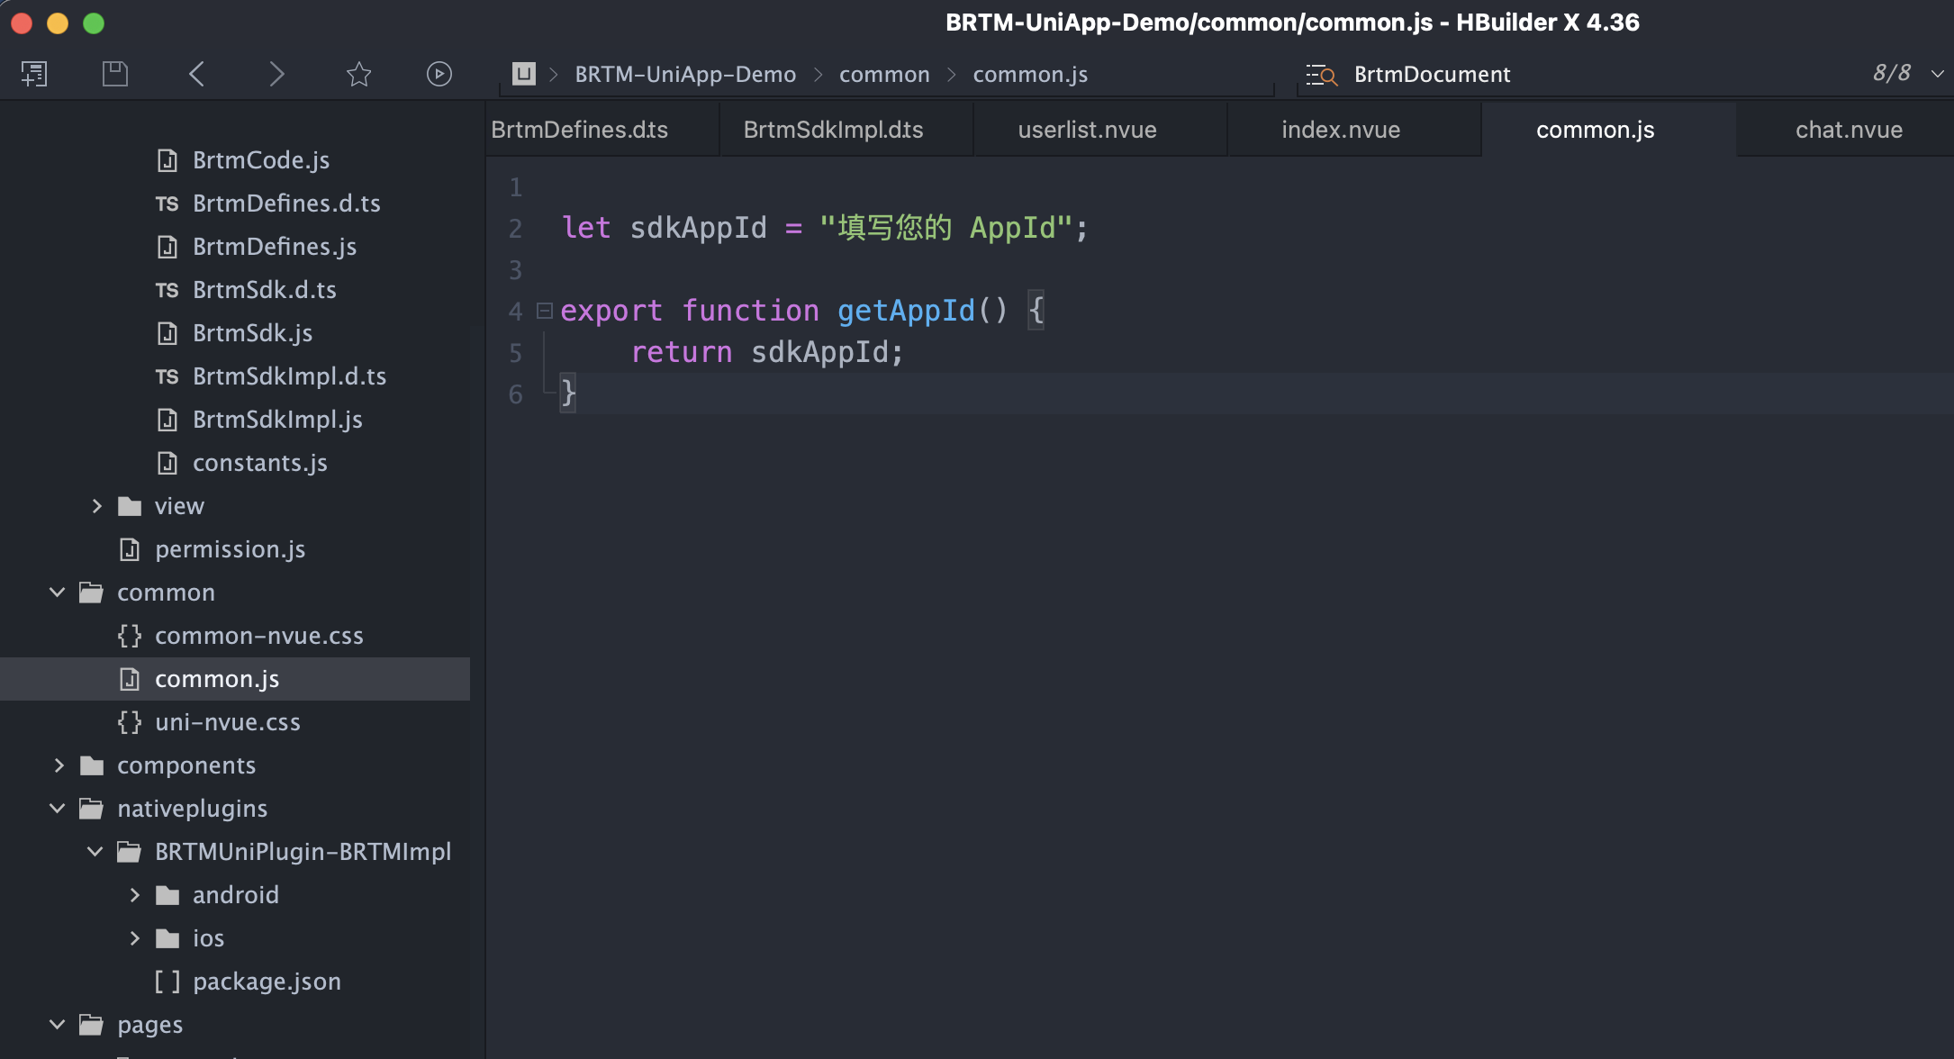Click the new file toolbar icon
The height and width of the screenshot is (1059, 1954).
pos(34,74)
